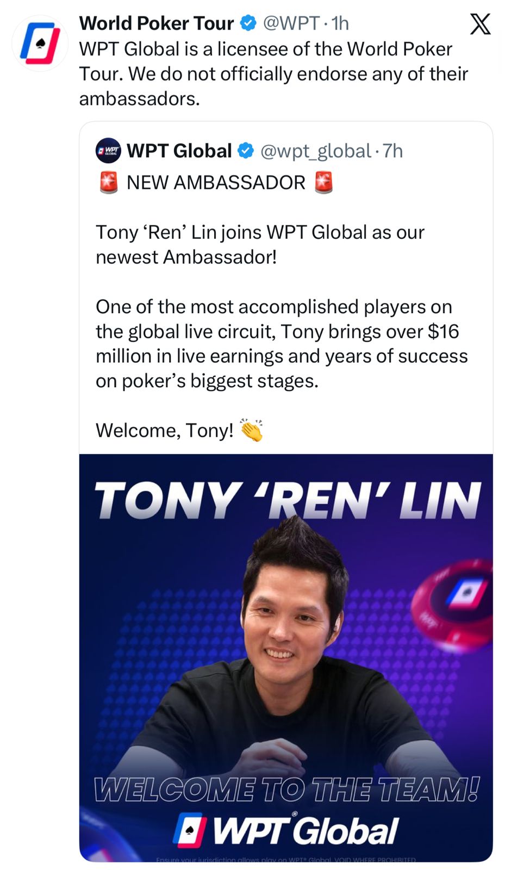This screenshot has width=505, height=870.
Task: Click the clapping hands emoji
Action: 252,430
